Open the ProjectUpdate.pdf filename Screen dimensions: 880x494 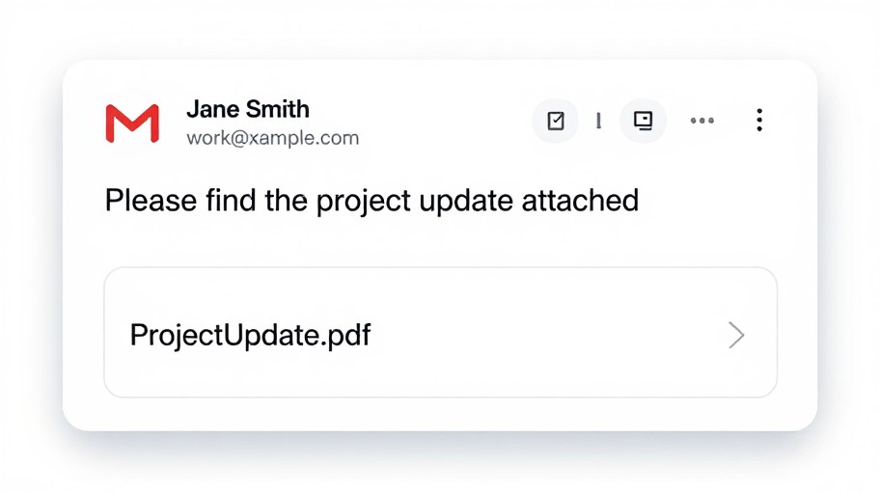point(250,335)
